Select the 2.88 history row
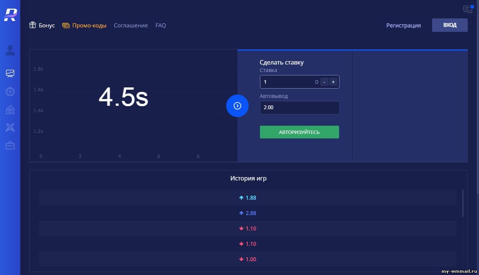The height and width of the screenshot is (275, 479). pos(248,213)
